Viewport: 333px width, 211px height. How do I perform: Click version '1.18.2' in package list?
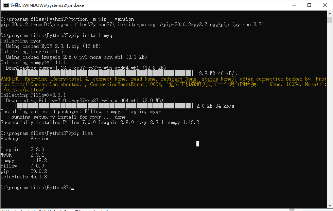pyautogui.click(x=39, y=160)
